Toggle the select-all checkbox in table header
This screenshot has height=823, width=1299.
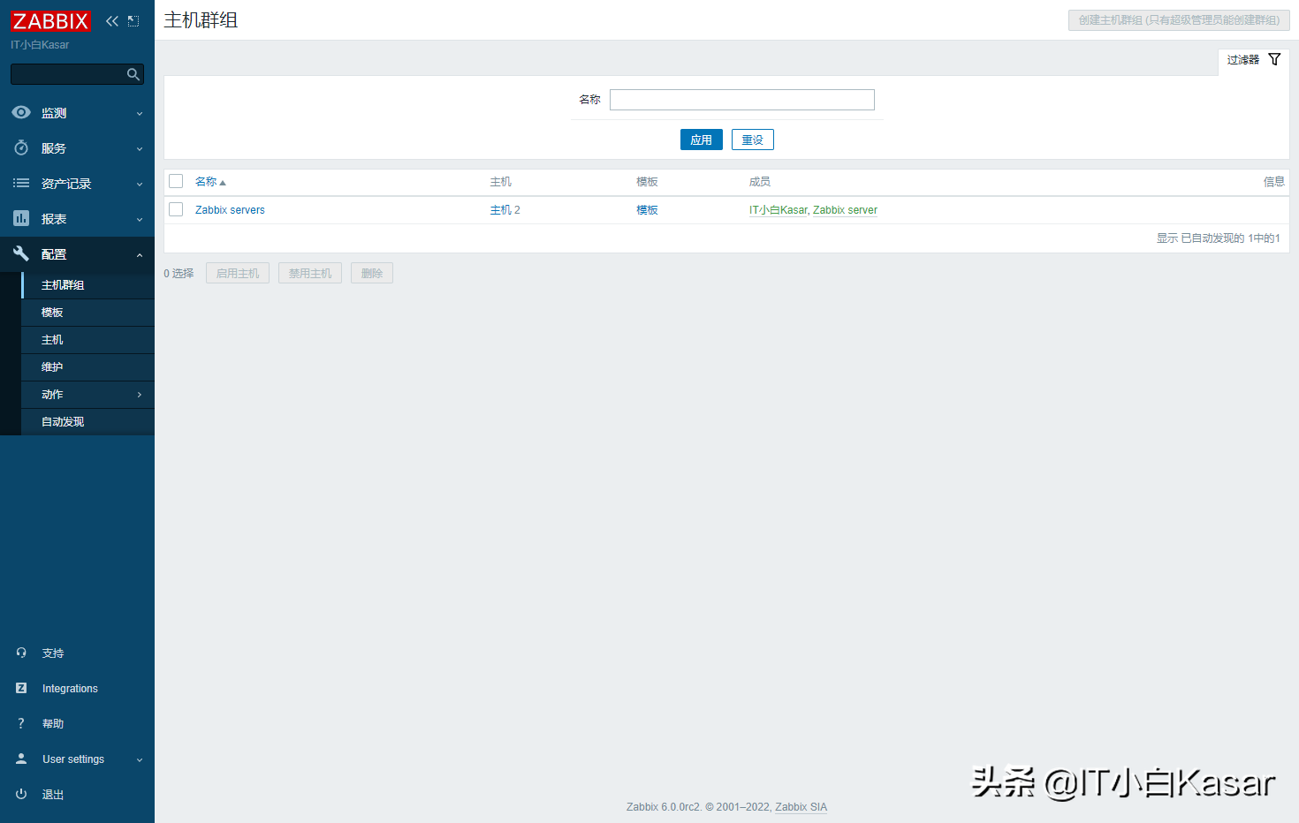click(176, 182)
